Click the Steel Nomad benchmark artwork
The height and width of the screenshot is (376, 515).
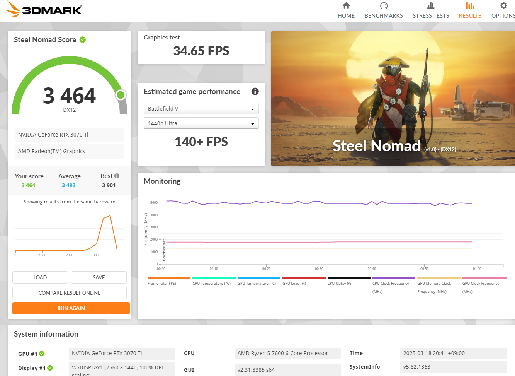pos(393,99)
